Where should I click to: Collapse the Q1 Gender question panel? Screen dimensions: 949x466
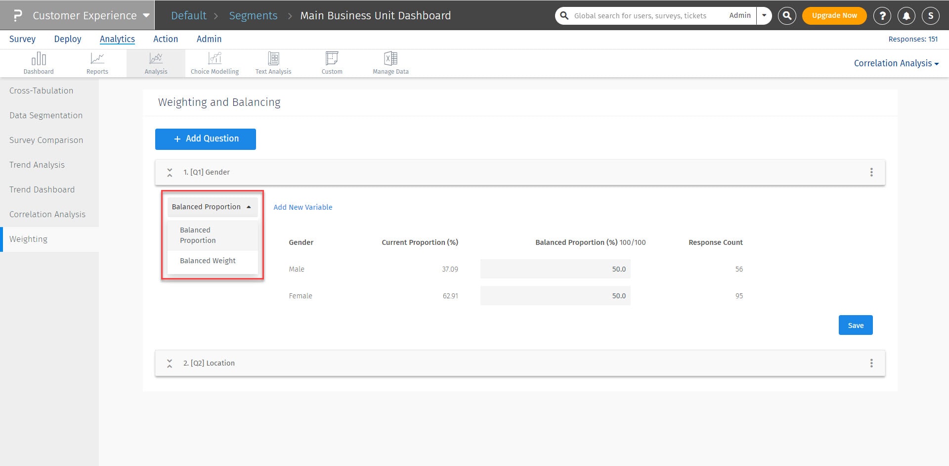170,172
